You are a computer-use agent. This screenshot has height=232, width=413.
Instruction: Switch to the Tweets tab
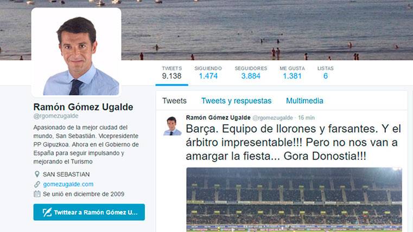174,101
